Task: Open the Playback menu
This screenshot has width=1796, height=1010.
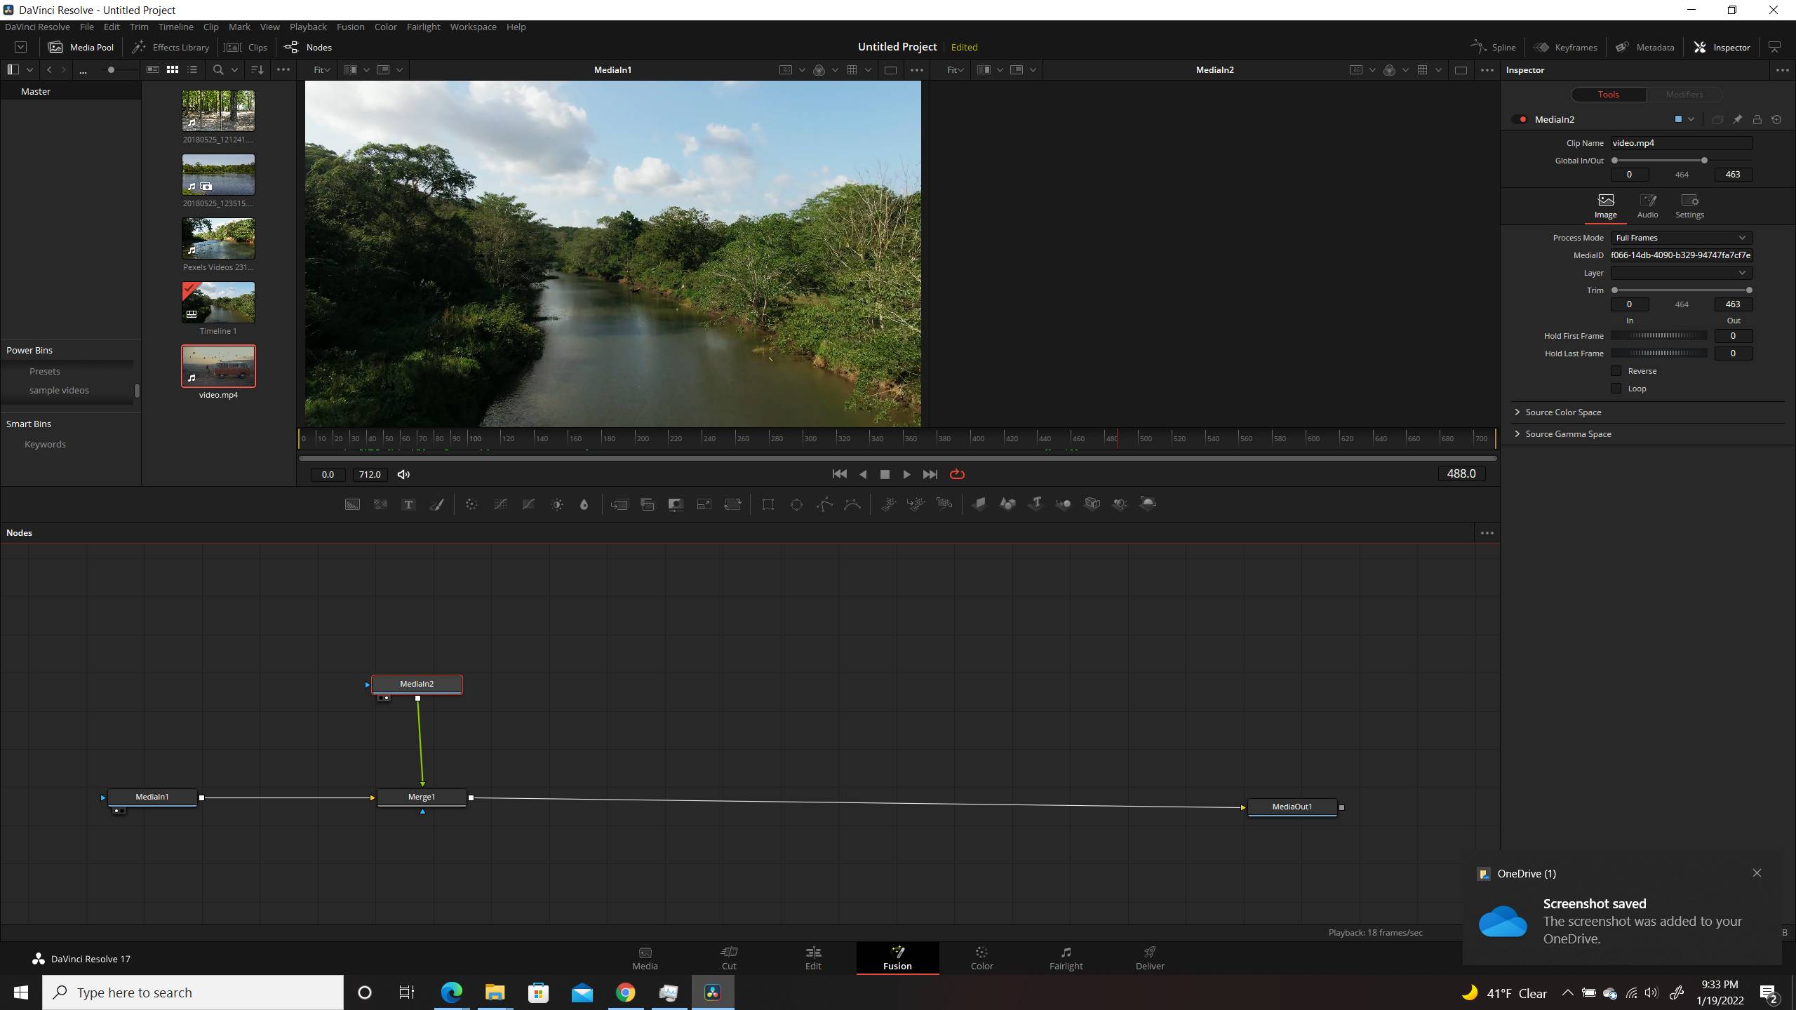Action: (308, 27)
